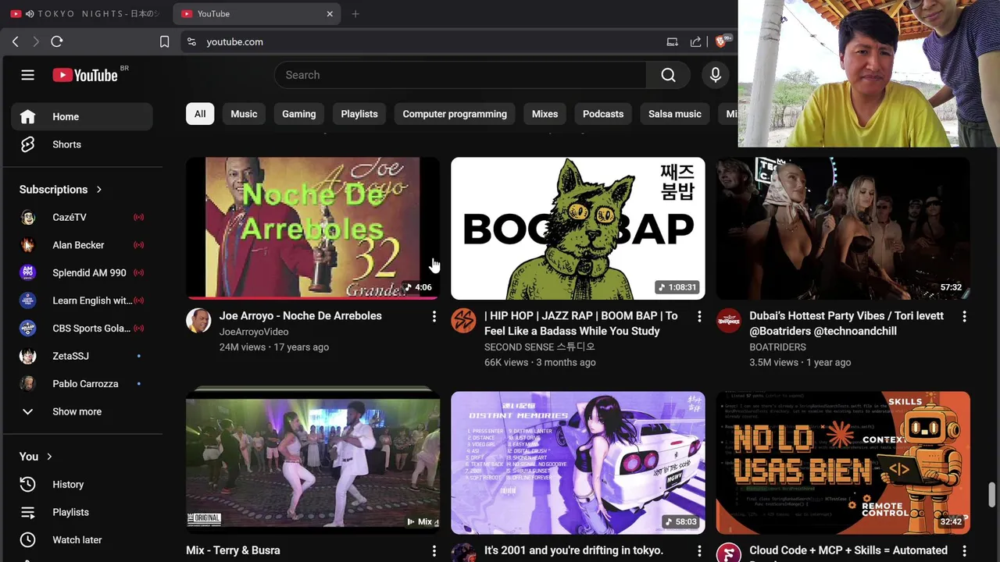Open Watch later in sidebar
The image size is (1000, 562).
point(82,540)
